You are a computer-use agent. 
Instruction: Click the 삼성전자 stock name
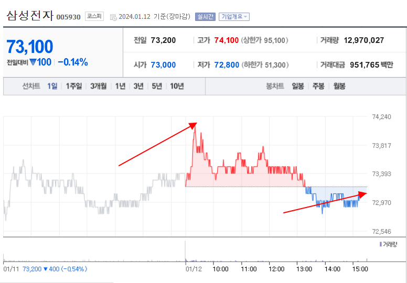(x=30, y=16)
